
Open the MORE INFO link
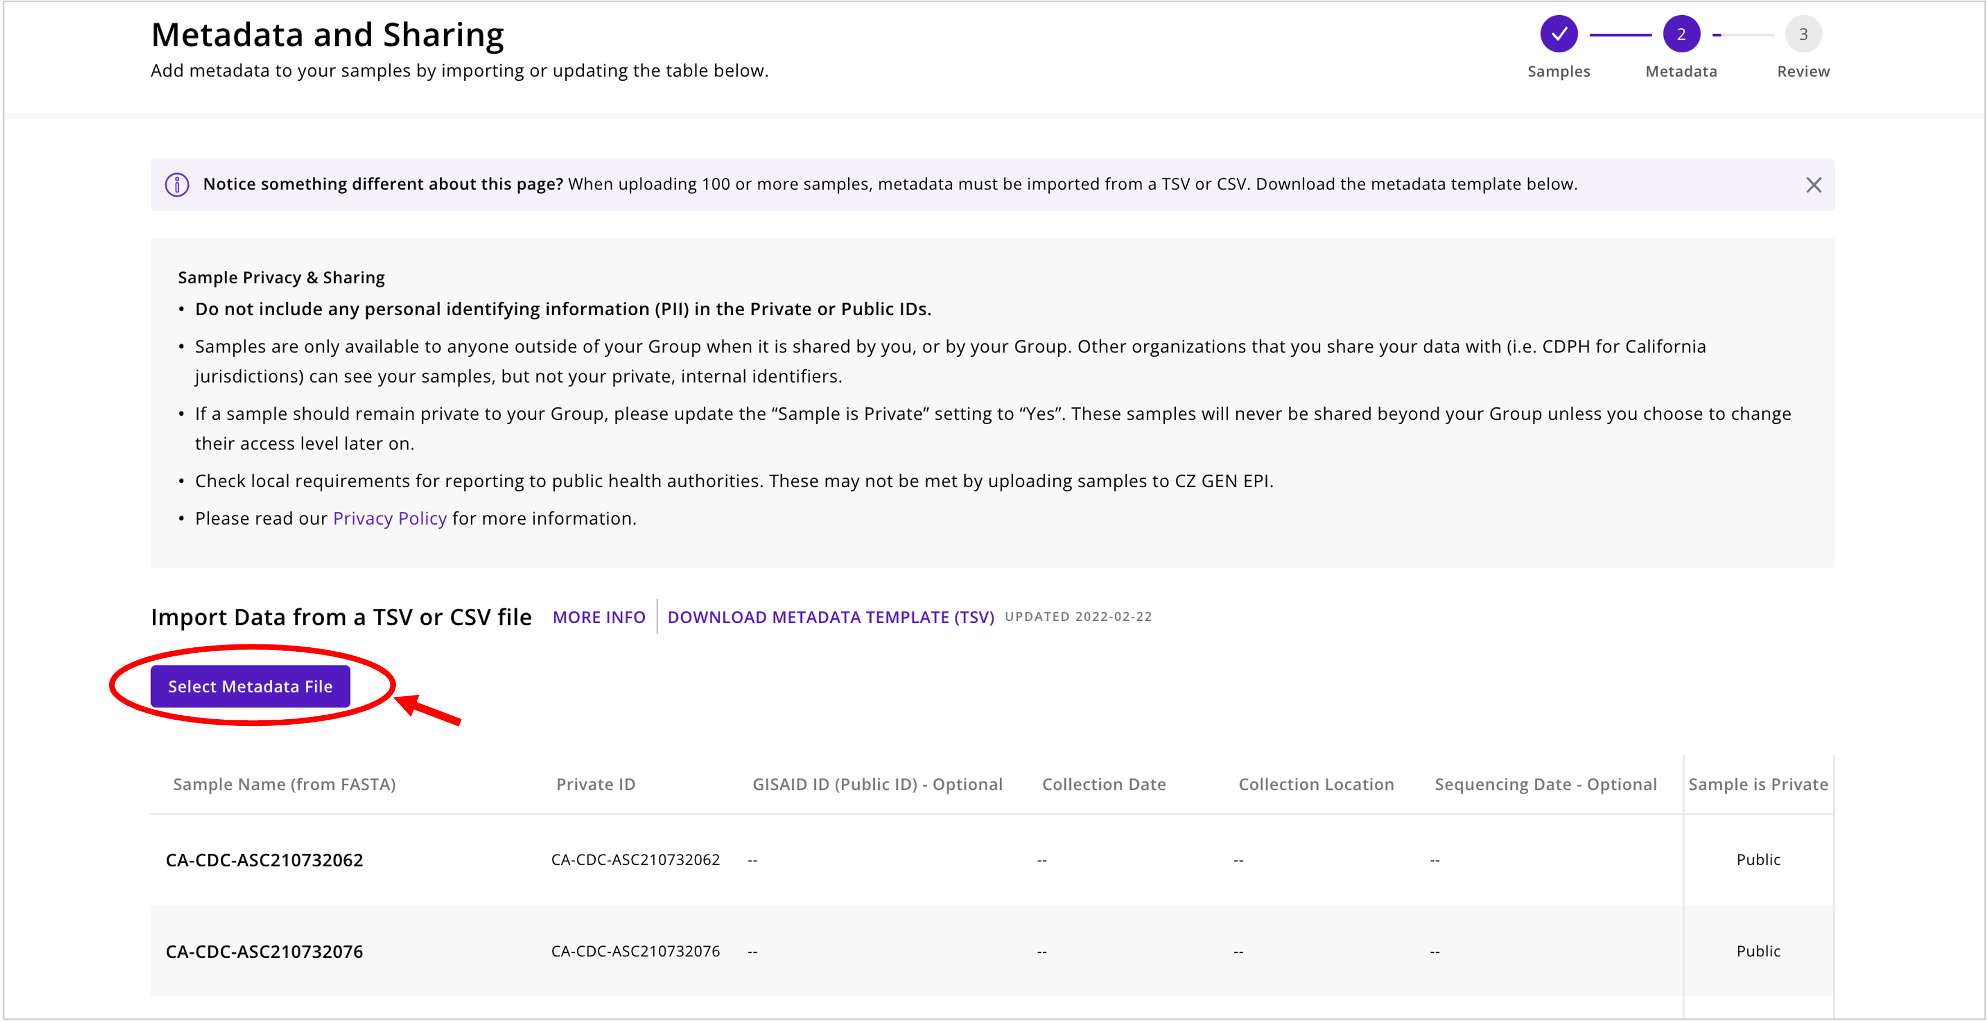tap(599, 617)
